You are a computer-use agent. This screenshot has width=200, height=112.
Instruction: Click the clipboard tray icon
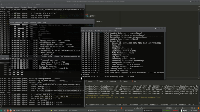click(189, 111)
